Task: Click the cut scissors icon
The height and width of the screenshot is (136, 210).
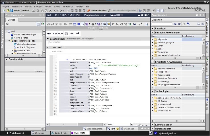Action: pos(38,10)
